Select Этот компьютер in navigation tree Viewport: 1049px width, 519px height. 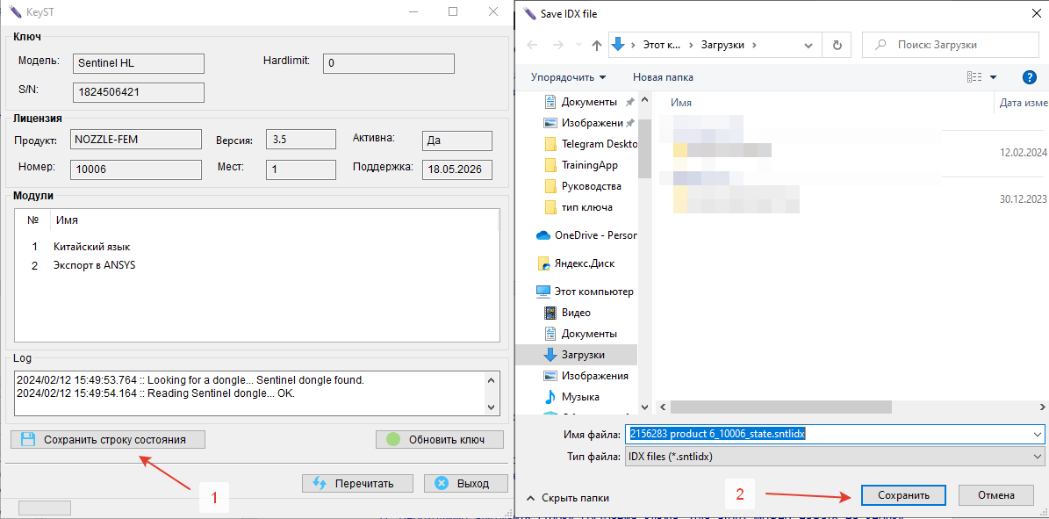[x=585, y=292]
